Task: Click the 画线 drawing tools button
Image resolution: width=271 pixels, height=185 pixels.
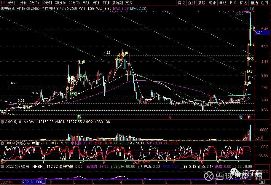Action: click(x=222, y=3)
